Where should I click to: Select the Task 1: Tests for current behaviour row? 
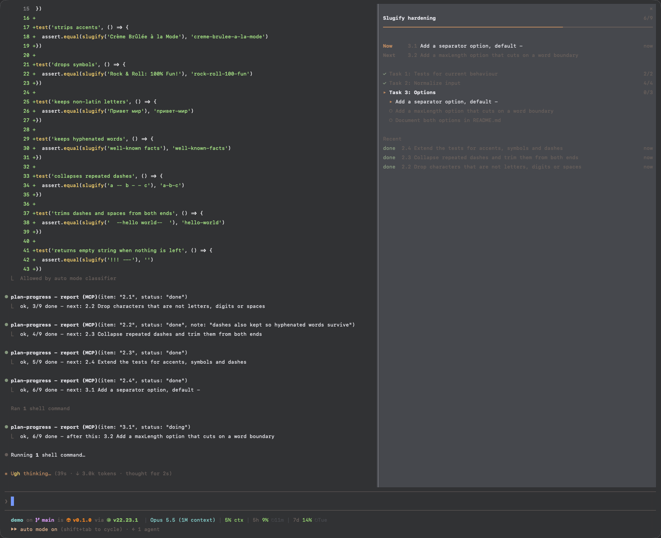pos(518,74)
